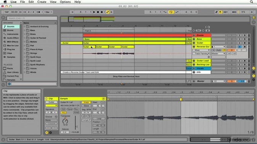The image size is (257, 144).
Task: Adjust the Reverse Guitar orange volume slider
Action: click(x=231, y=50)
